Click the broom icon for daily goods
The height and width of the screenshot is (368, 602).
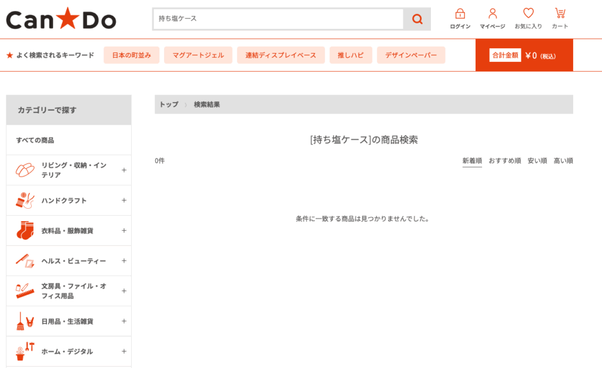[25, 321]
